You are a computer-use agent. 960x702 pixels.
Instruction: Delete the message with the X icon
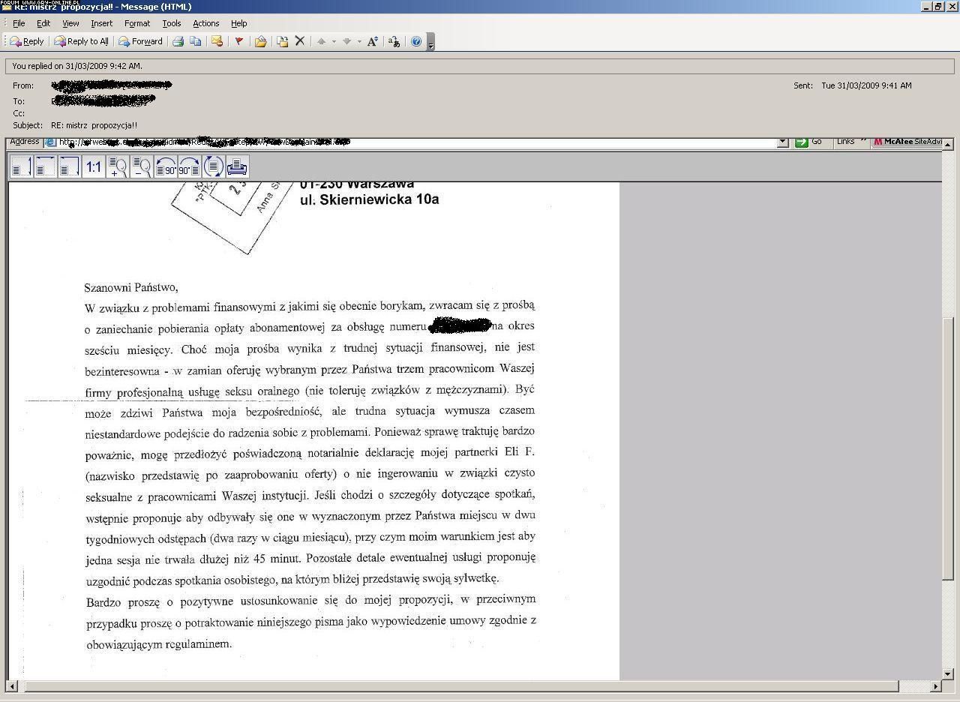(x=299, y=41)
